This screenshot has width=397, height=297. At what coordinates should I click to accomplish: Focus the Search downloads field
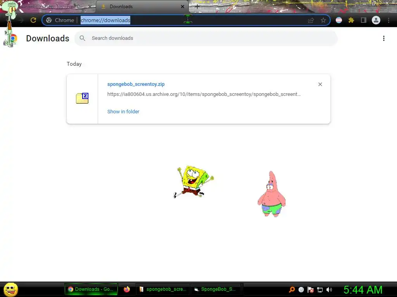pos(206,38)
